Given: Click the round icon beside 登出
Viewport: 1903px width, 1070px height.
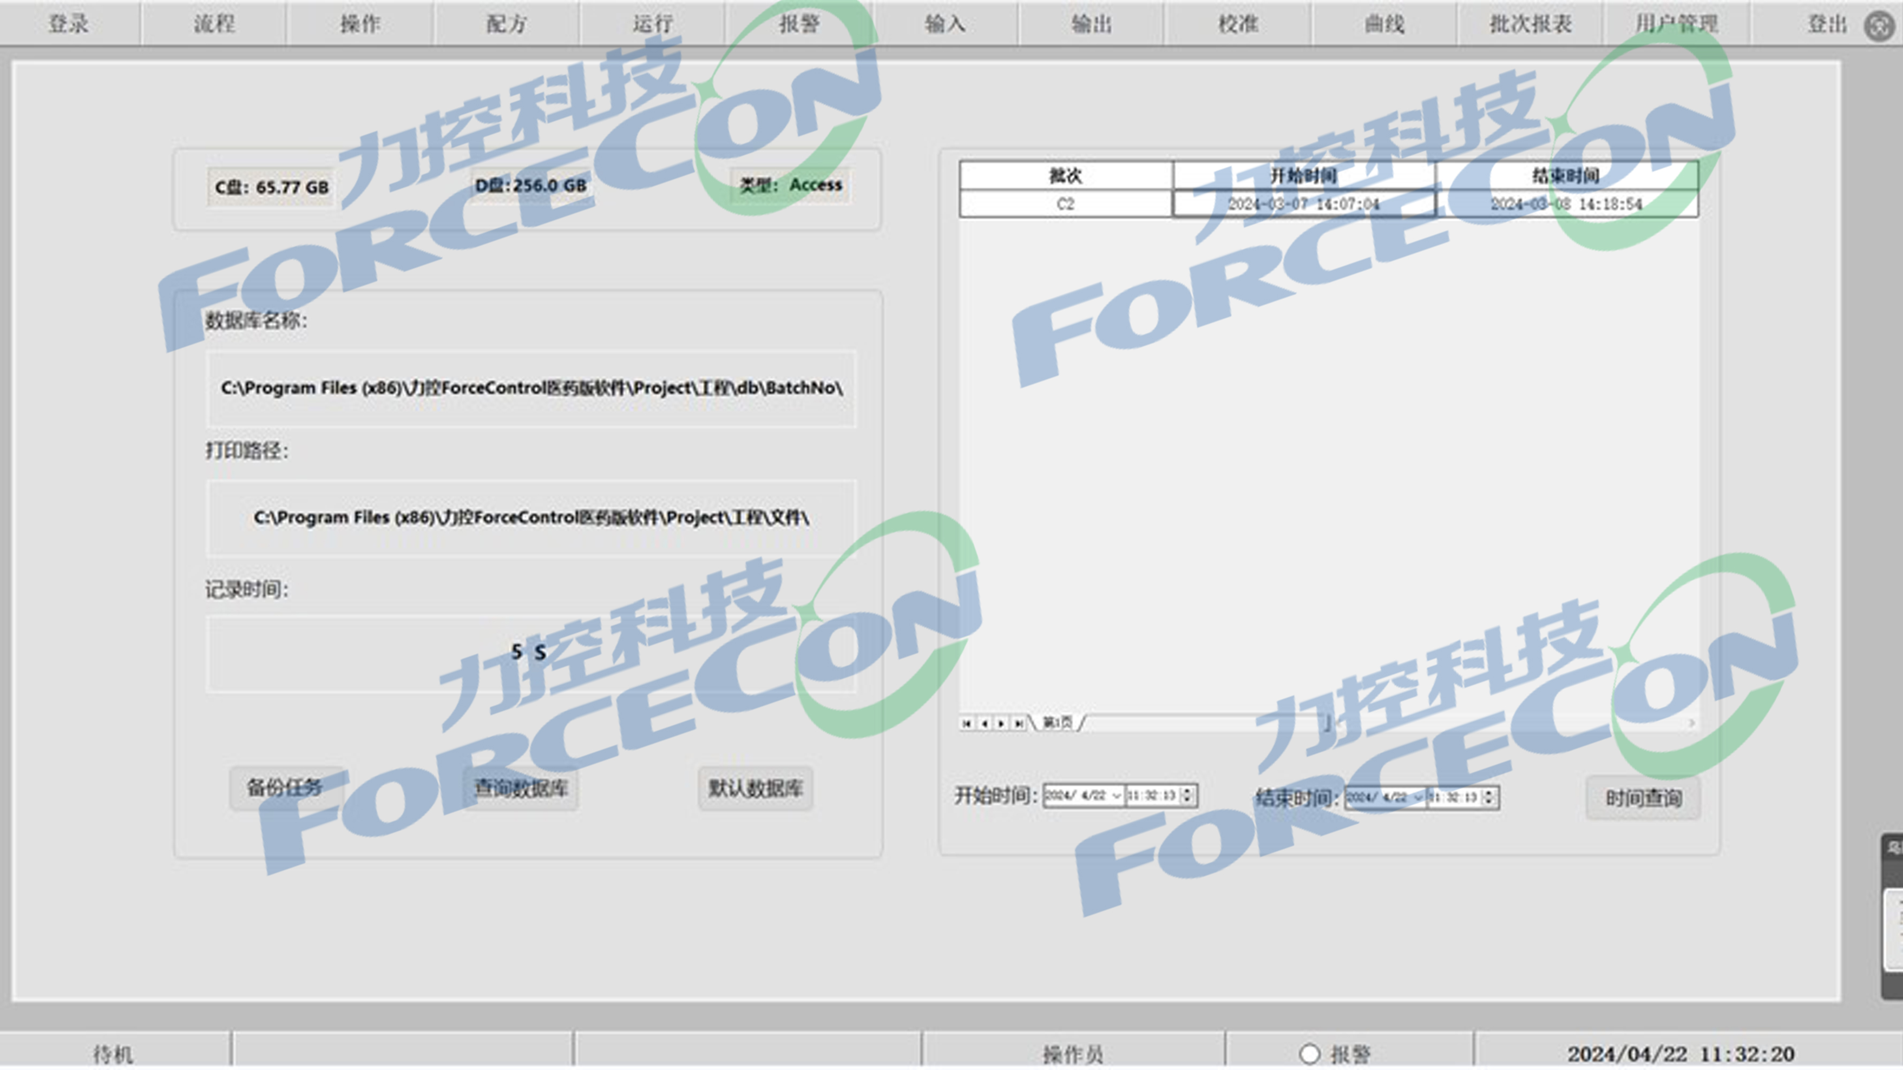Looking at the screenshot, I should coord(1879,26).
